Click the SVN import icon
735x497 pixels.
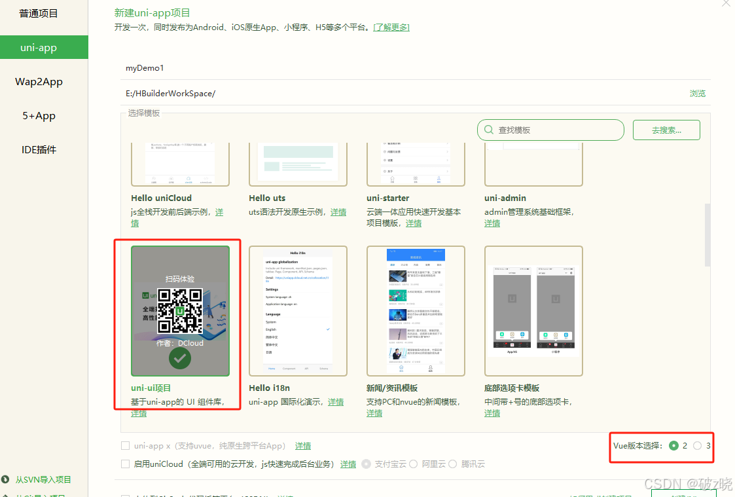point(5,479)
